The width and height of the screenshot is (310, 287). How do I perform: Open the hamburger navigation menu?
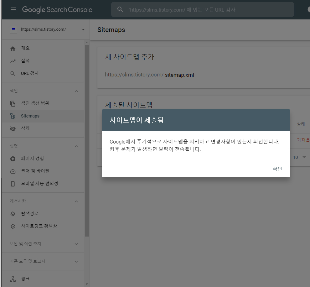pos(13,9)
